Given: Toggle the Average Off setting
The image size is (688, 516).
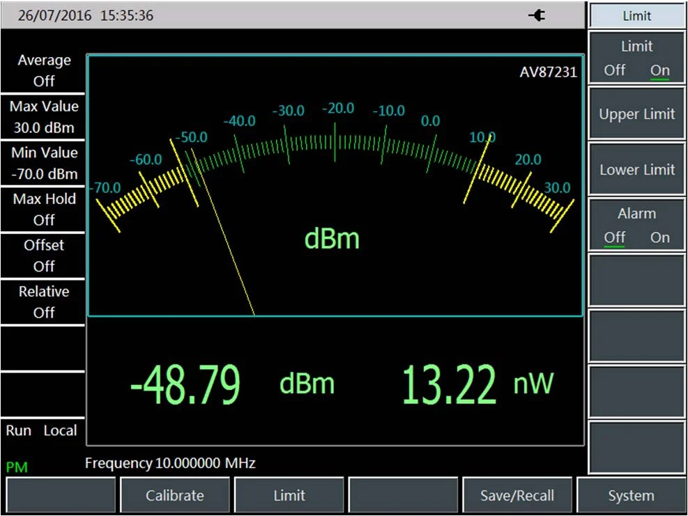Looking at the screenshot, I should [43, 71].
